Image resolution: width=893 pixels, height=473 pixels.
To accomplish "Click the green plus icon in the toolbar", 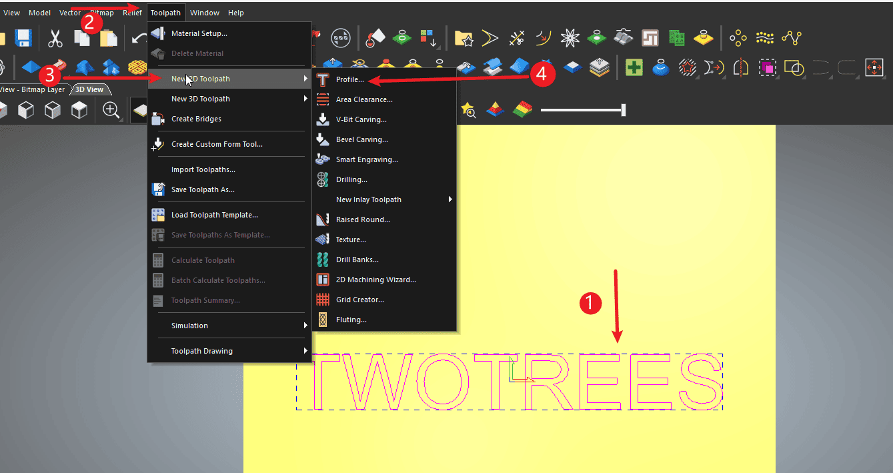I will tap(634, 67).
